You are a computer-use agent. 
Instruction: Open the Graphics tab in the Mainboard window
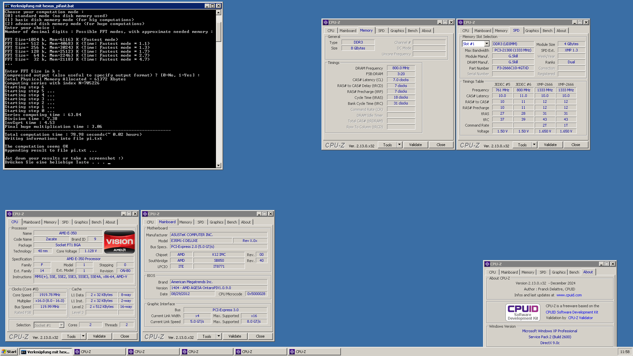tap(216, 222)
